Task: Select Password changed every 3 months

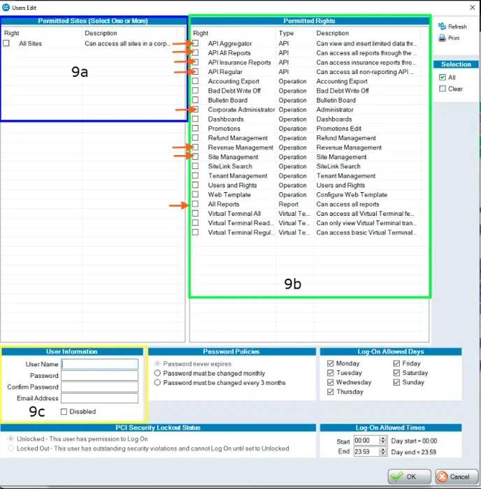Action: click(x=157, y=382)
